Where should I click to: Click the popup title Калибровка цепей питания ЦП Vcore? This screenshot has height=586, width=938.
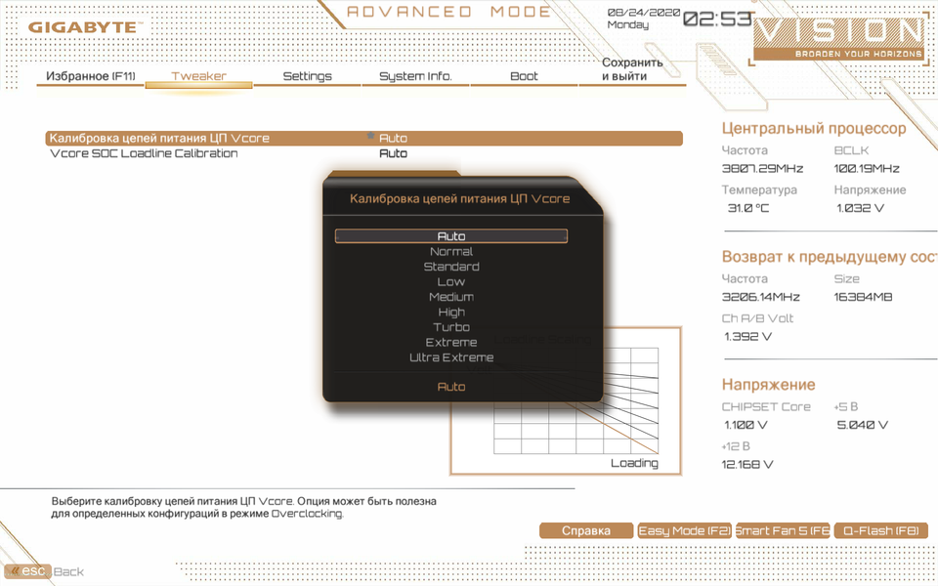click(x=459, y=198)
